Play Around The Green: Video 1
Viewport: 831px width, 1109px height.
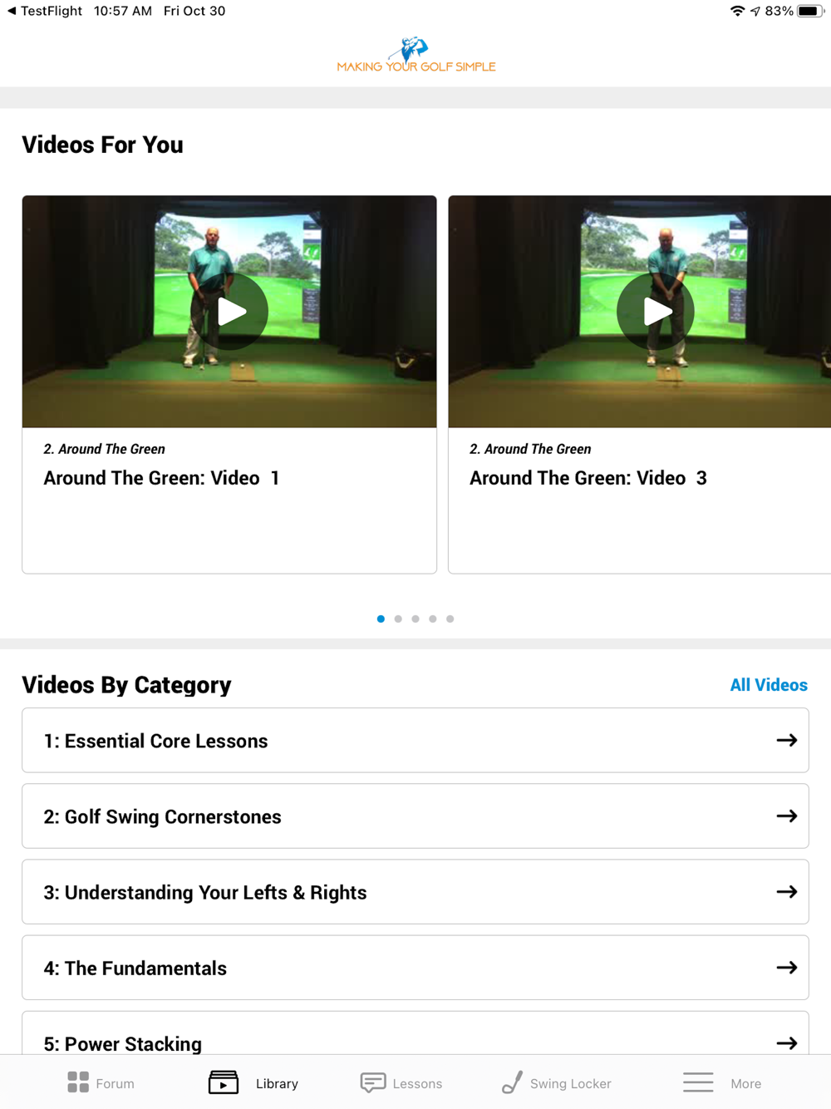(x=229, y=312)
